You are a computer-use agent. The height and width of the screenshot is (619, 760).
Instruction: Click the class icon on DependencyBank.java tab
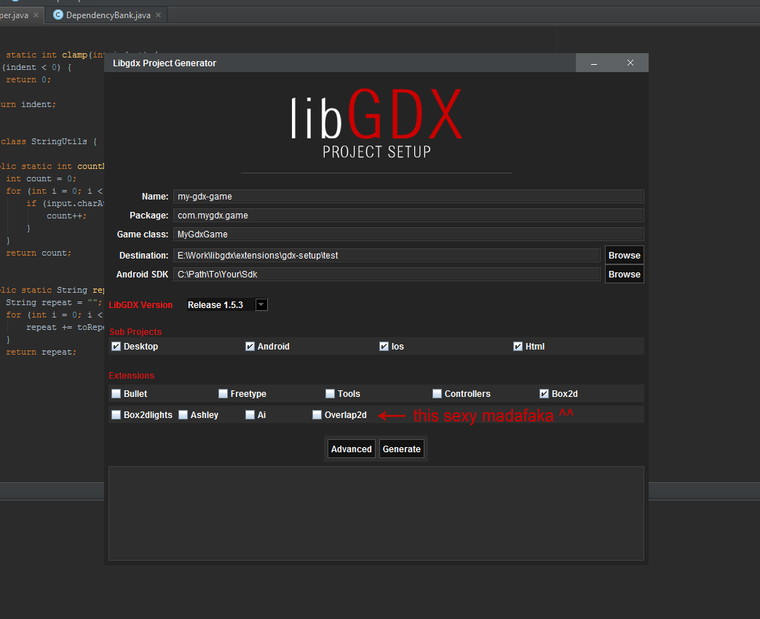pyautogui.click(x=58, y=15)
